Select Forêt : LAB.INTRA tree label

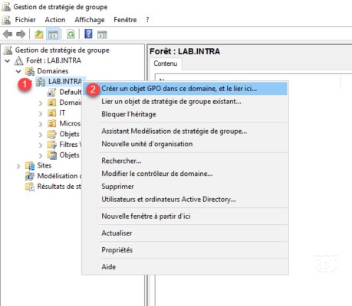[54, 60]
